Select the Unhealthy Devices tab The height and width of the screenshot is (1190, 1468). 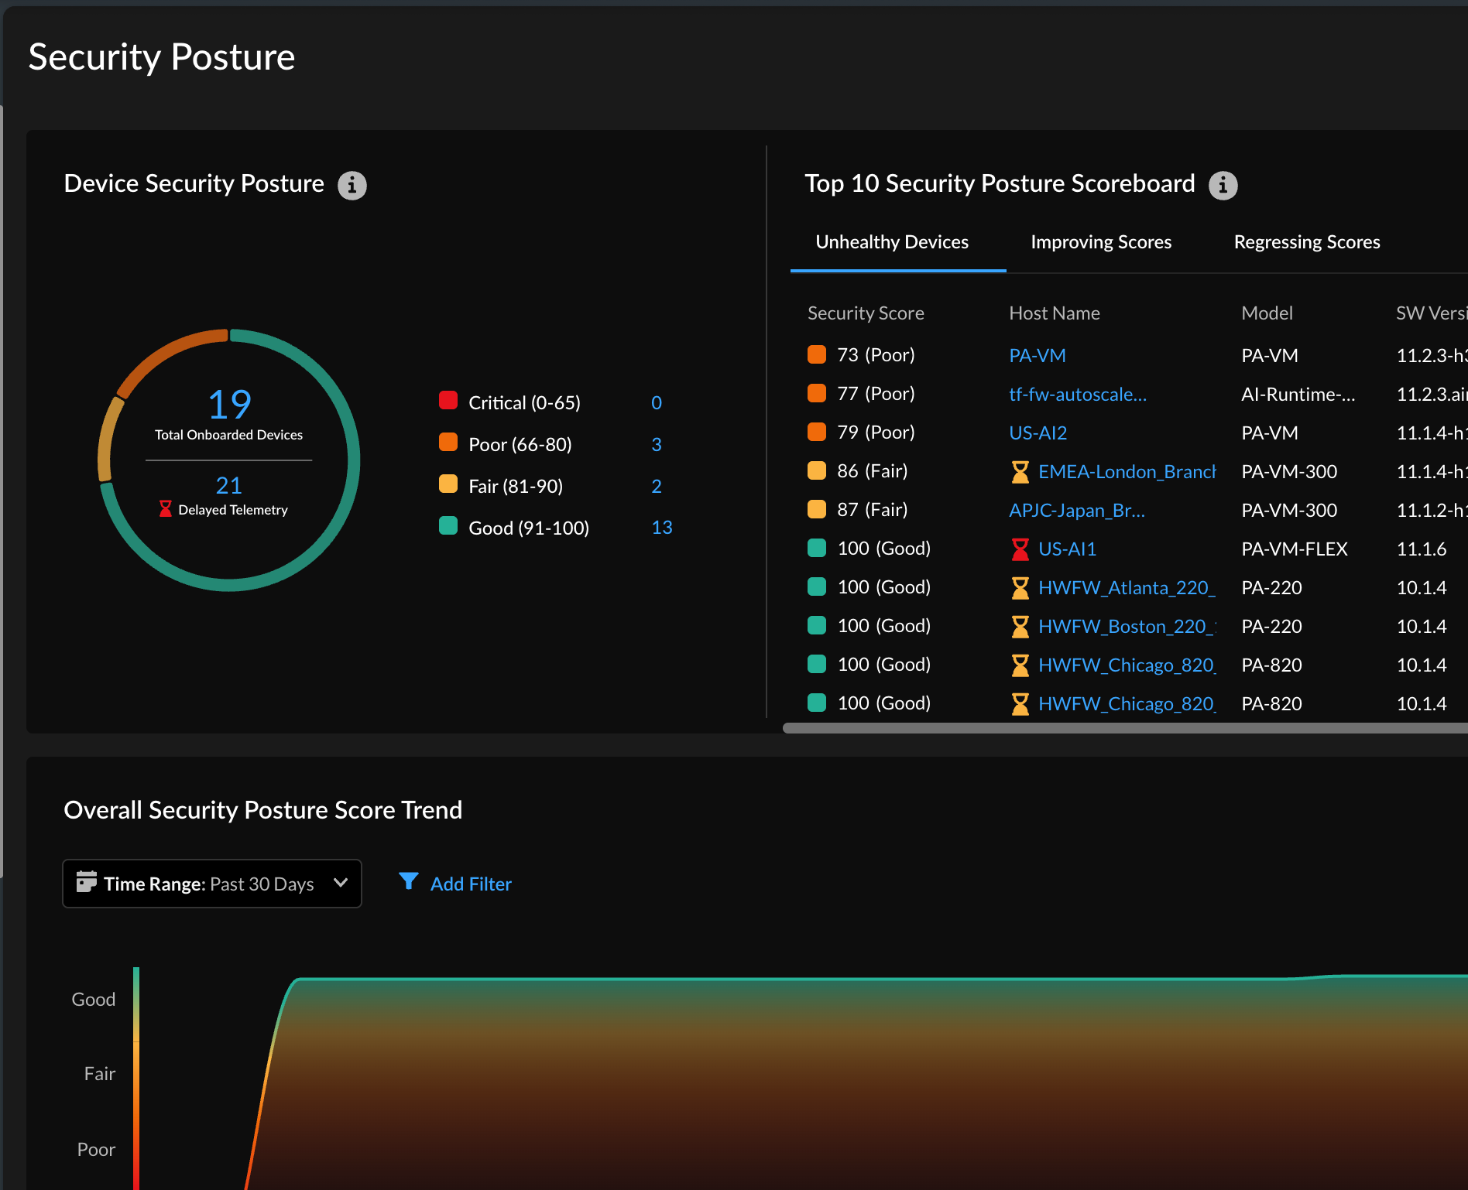[x=891, y=242]
